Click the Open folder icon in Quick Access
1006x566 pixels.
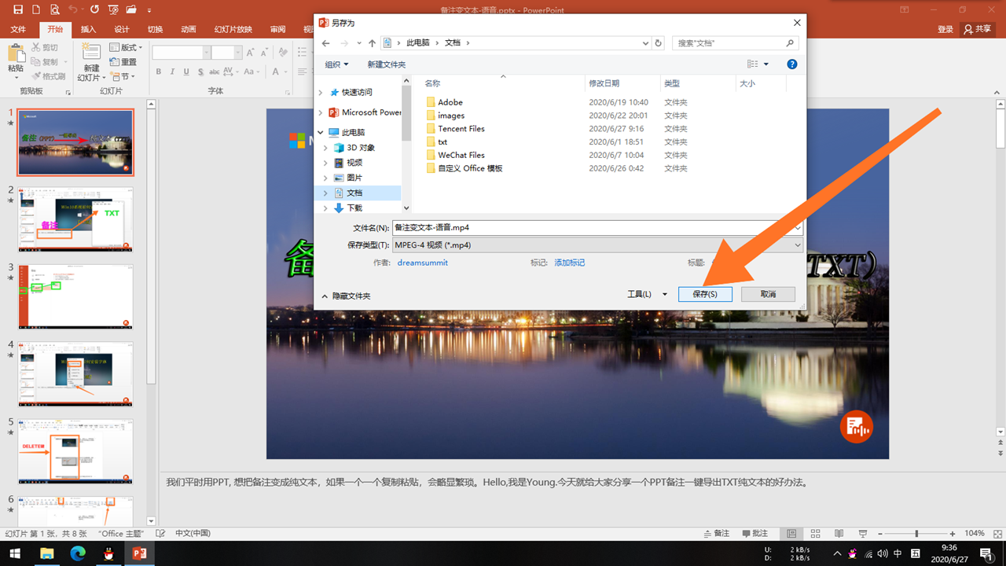click(x=131, y=9)
